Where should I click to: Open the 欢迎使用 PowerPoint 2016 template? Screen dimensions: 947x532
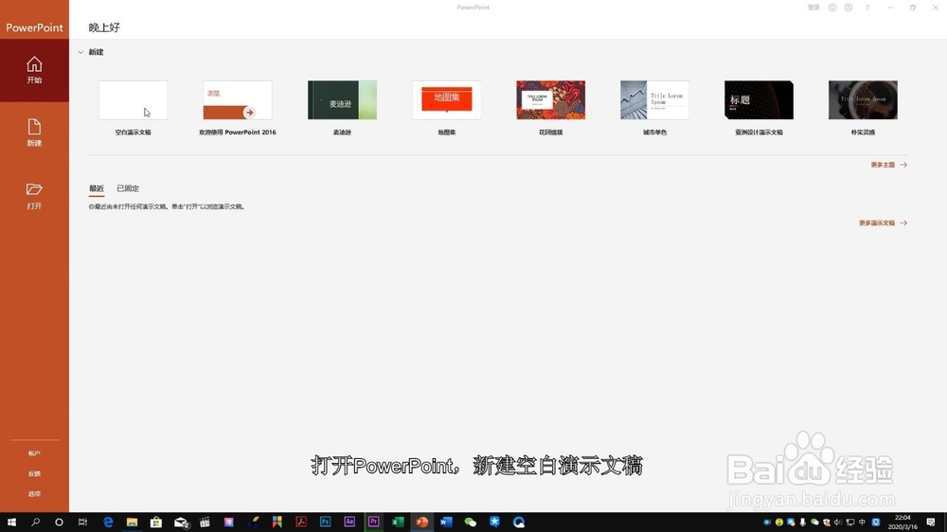(x=238, y=100)
